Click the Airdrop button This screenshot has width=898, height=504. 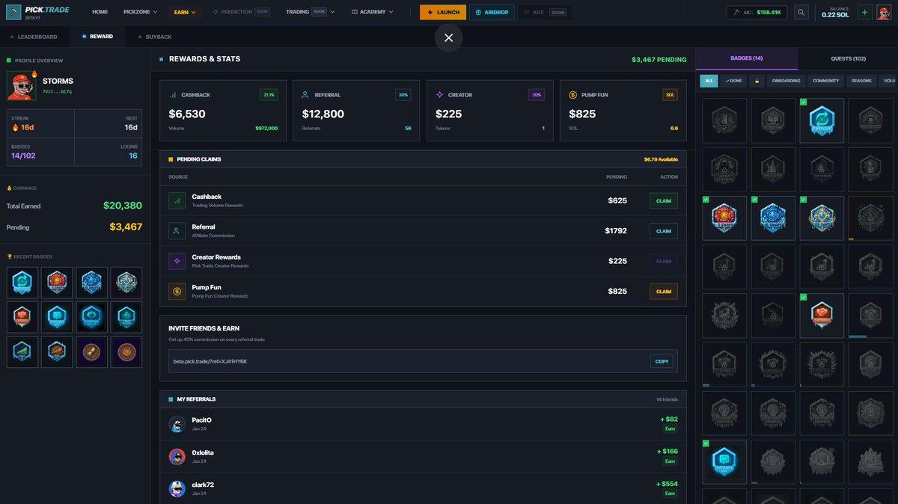point(492,12)
